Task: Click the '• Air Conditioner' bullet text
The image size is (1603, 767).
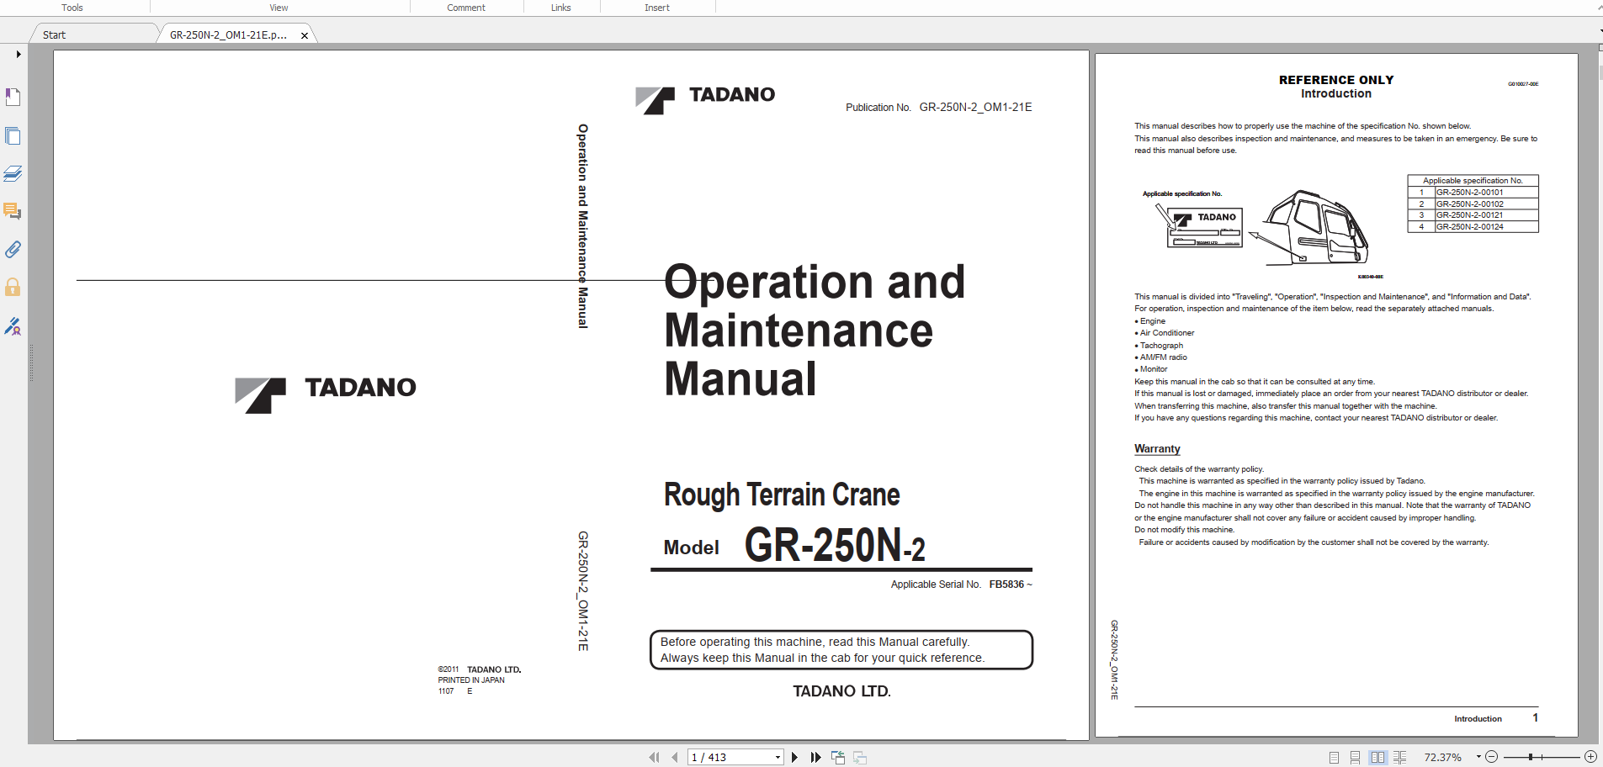Action: tap(1165, 333)
